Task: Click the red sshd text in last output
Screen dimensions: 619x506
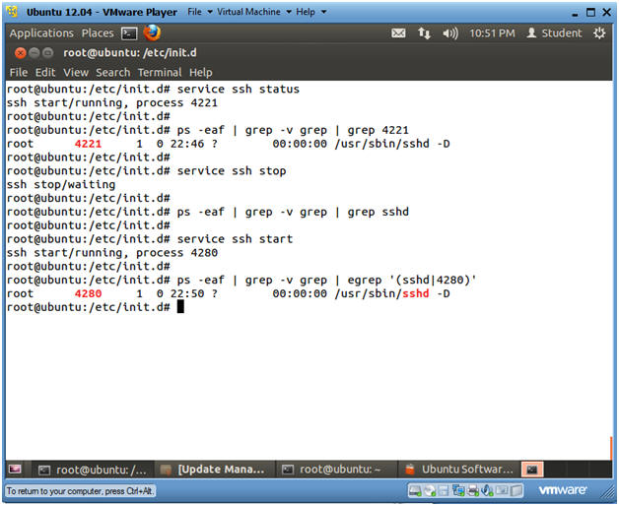Action: (415, 293)
